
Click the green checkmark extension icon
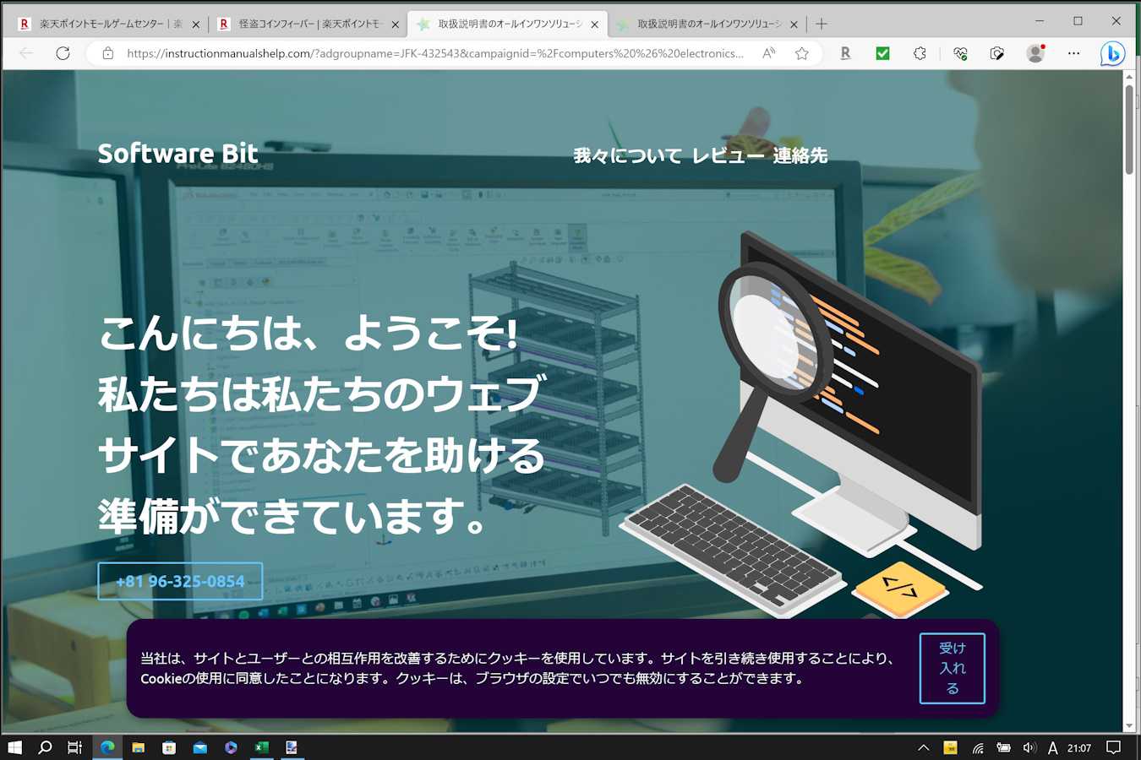[x=882, y=53]
